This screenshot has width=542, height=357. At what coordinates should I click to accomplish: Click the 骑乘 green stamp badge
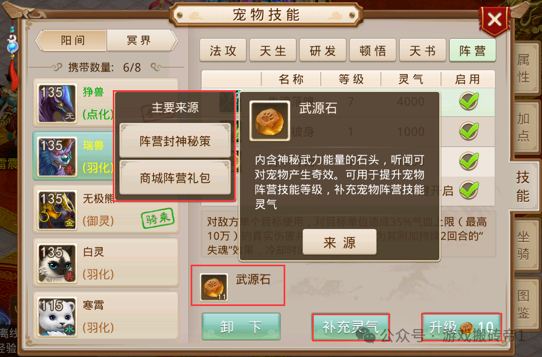(157, 218)
